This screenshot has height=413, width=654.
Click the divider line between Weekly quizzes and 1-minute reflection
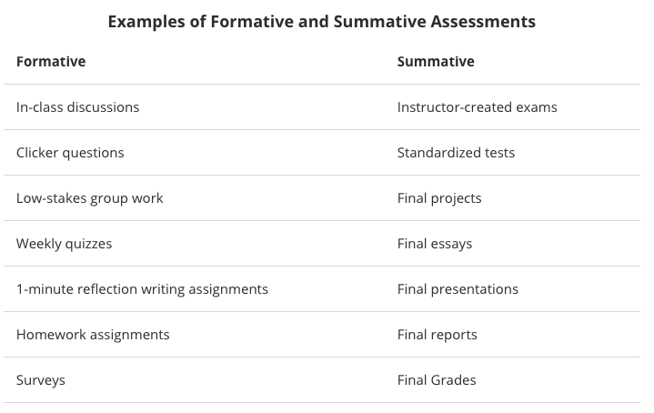tap(321, 267)
